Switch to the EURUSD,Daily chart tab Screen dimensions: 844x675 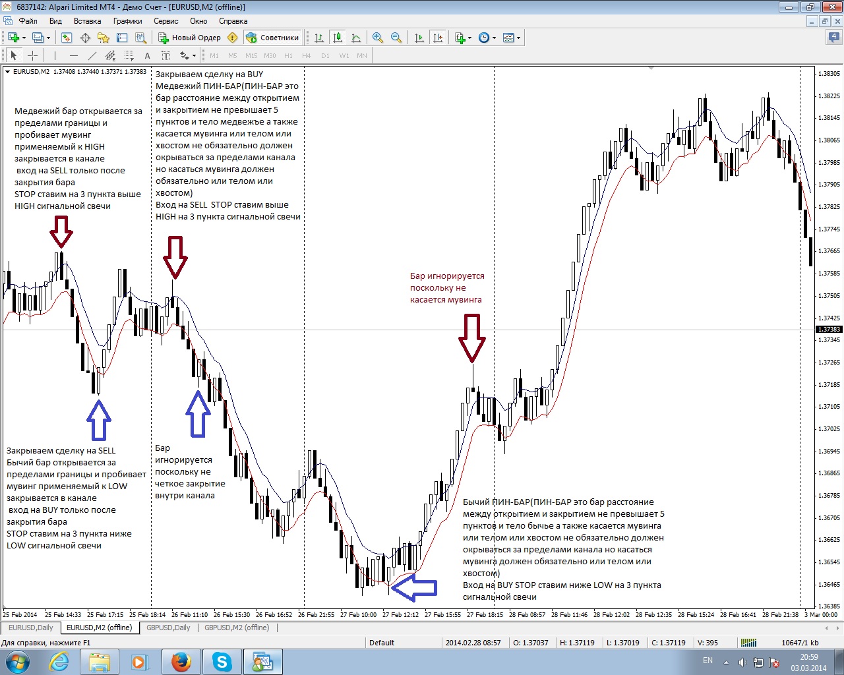pos(31,628)
